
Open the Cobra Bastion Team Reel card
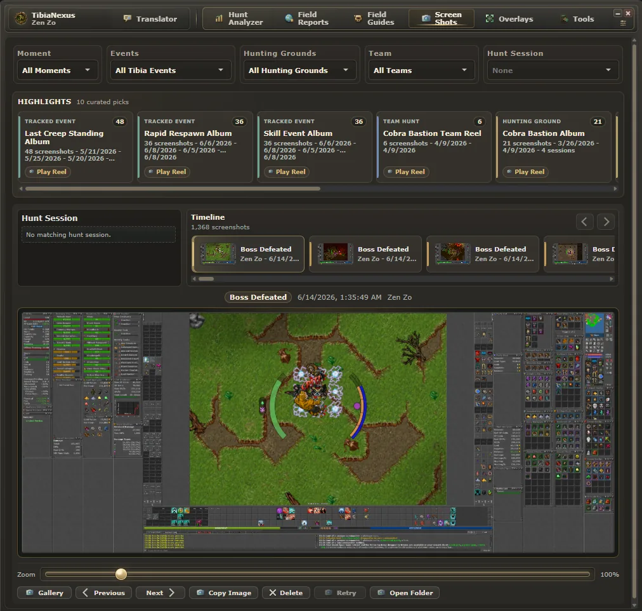pos(434,147)
